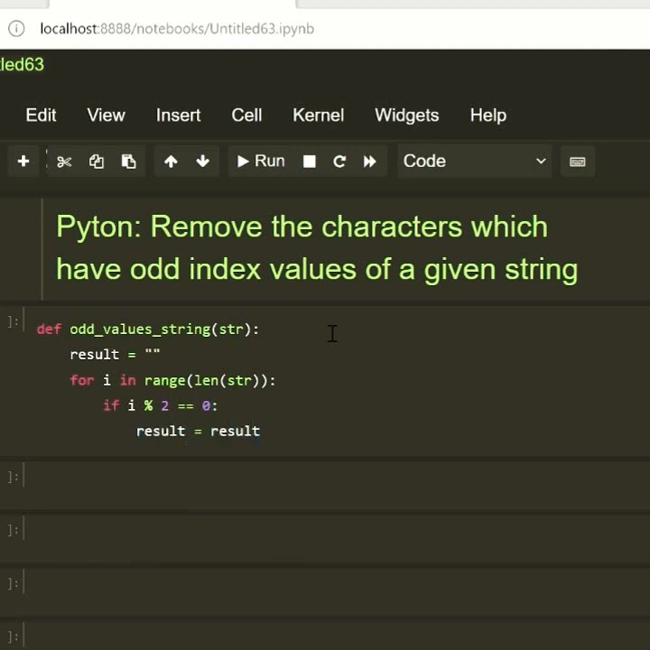Viewport: 650px width, 650px height.
Task: Cut selected cells with scissors icon
Action: point(64,162)
